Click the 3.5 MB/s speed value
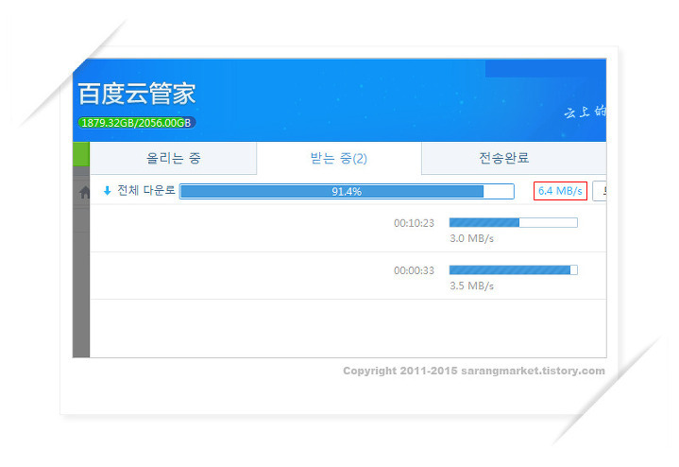This screenshot has width=679, height=467. tap(471, 285)
